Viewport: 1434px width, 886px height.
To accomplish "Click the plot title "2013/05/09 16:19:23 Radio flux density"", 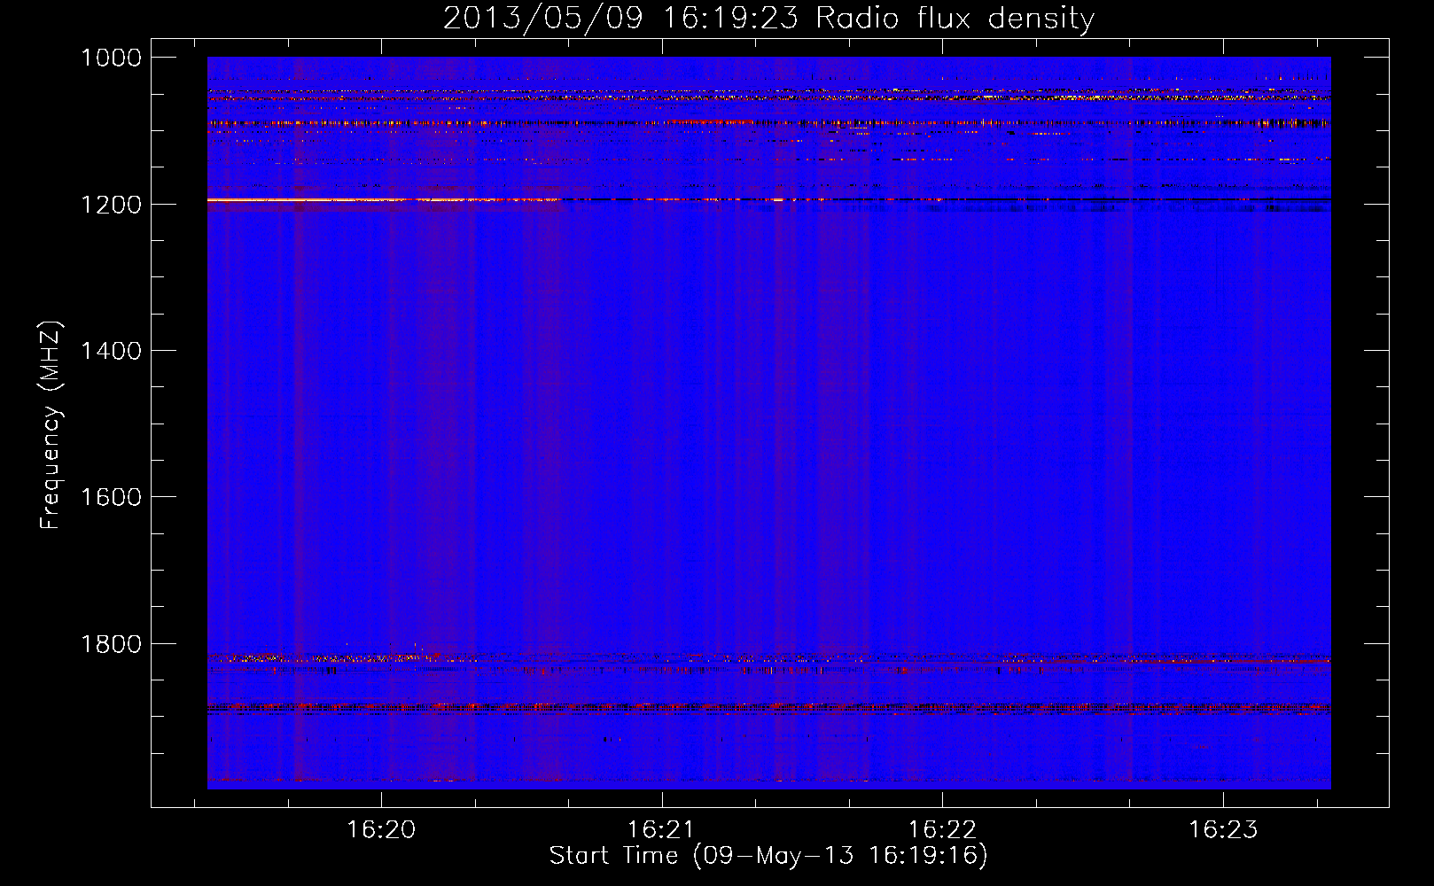I will (x=768, y=18).
